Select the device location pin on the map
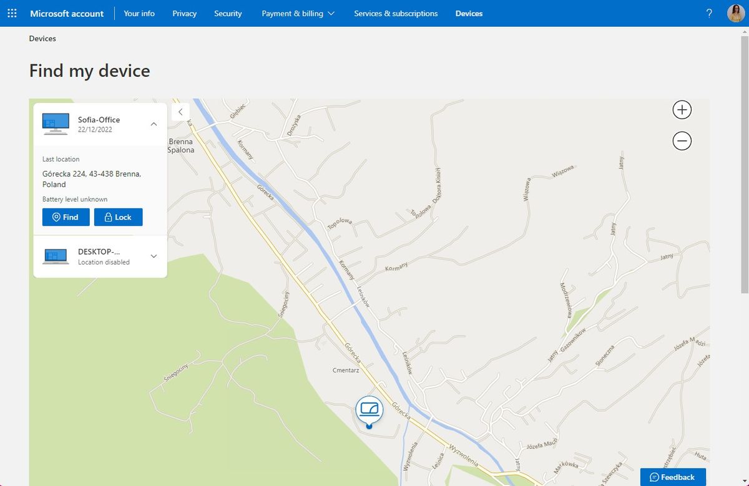 pyautogui.click(x=369, y=410)
